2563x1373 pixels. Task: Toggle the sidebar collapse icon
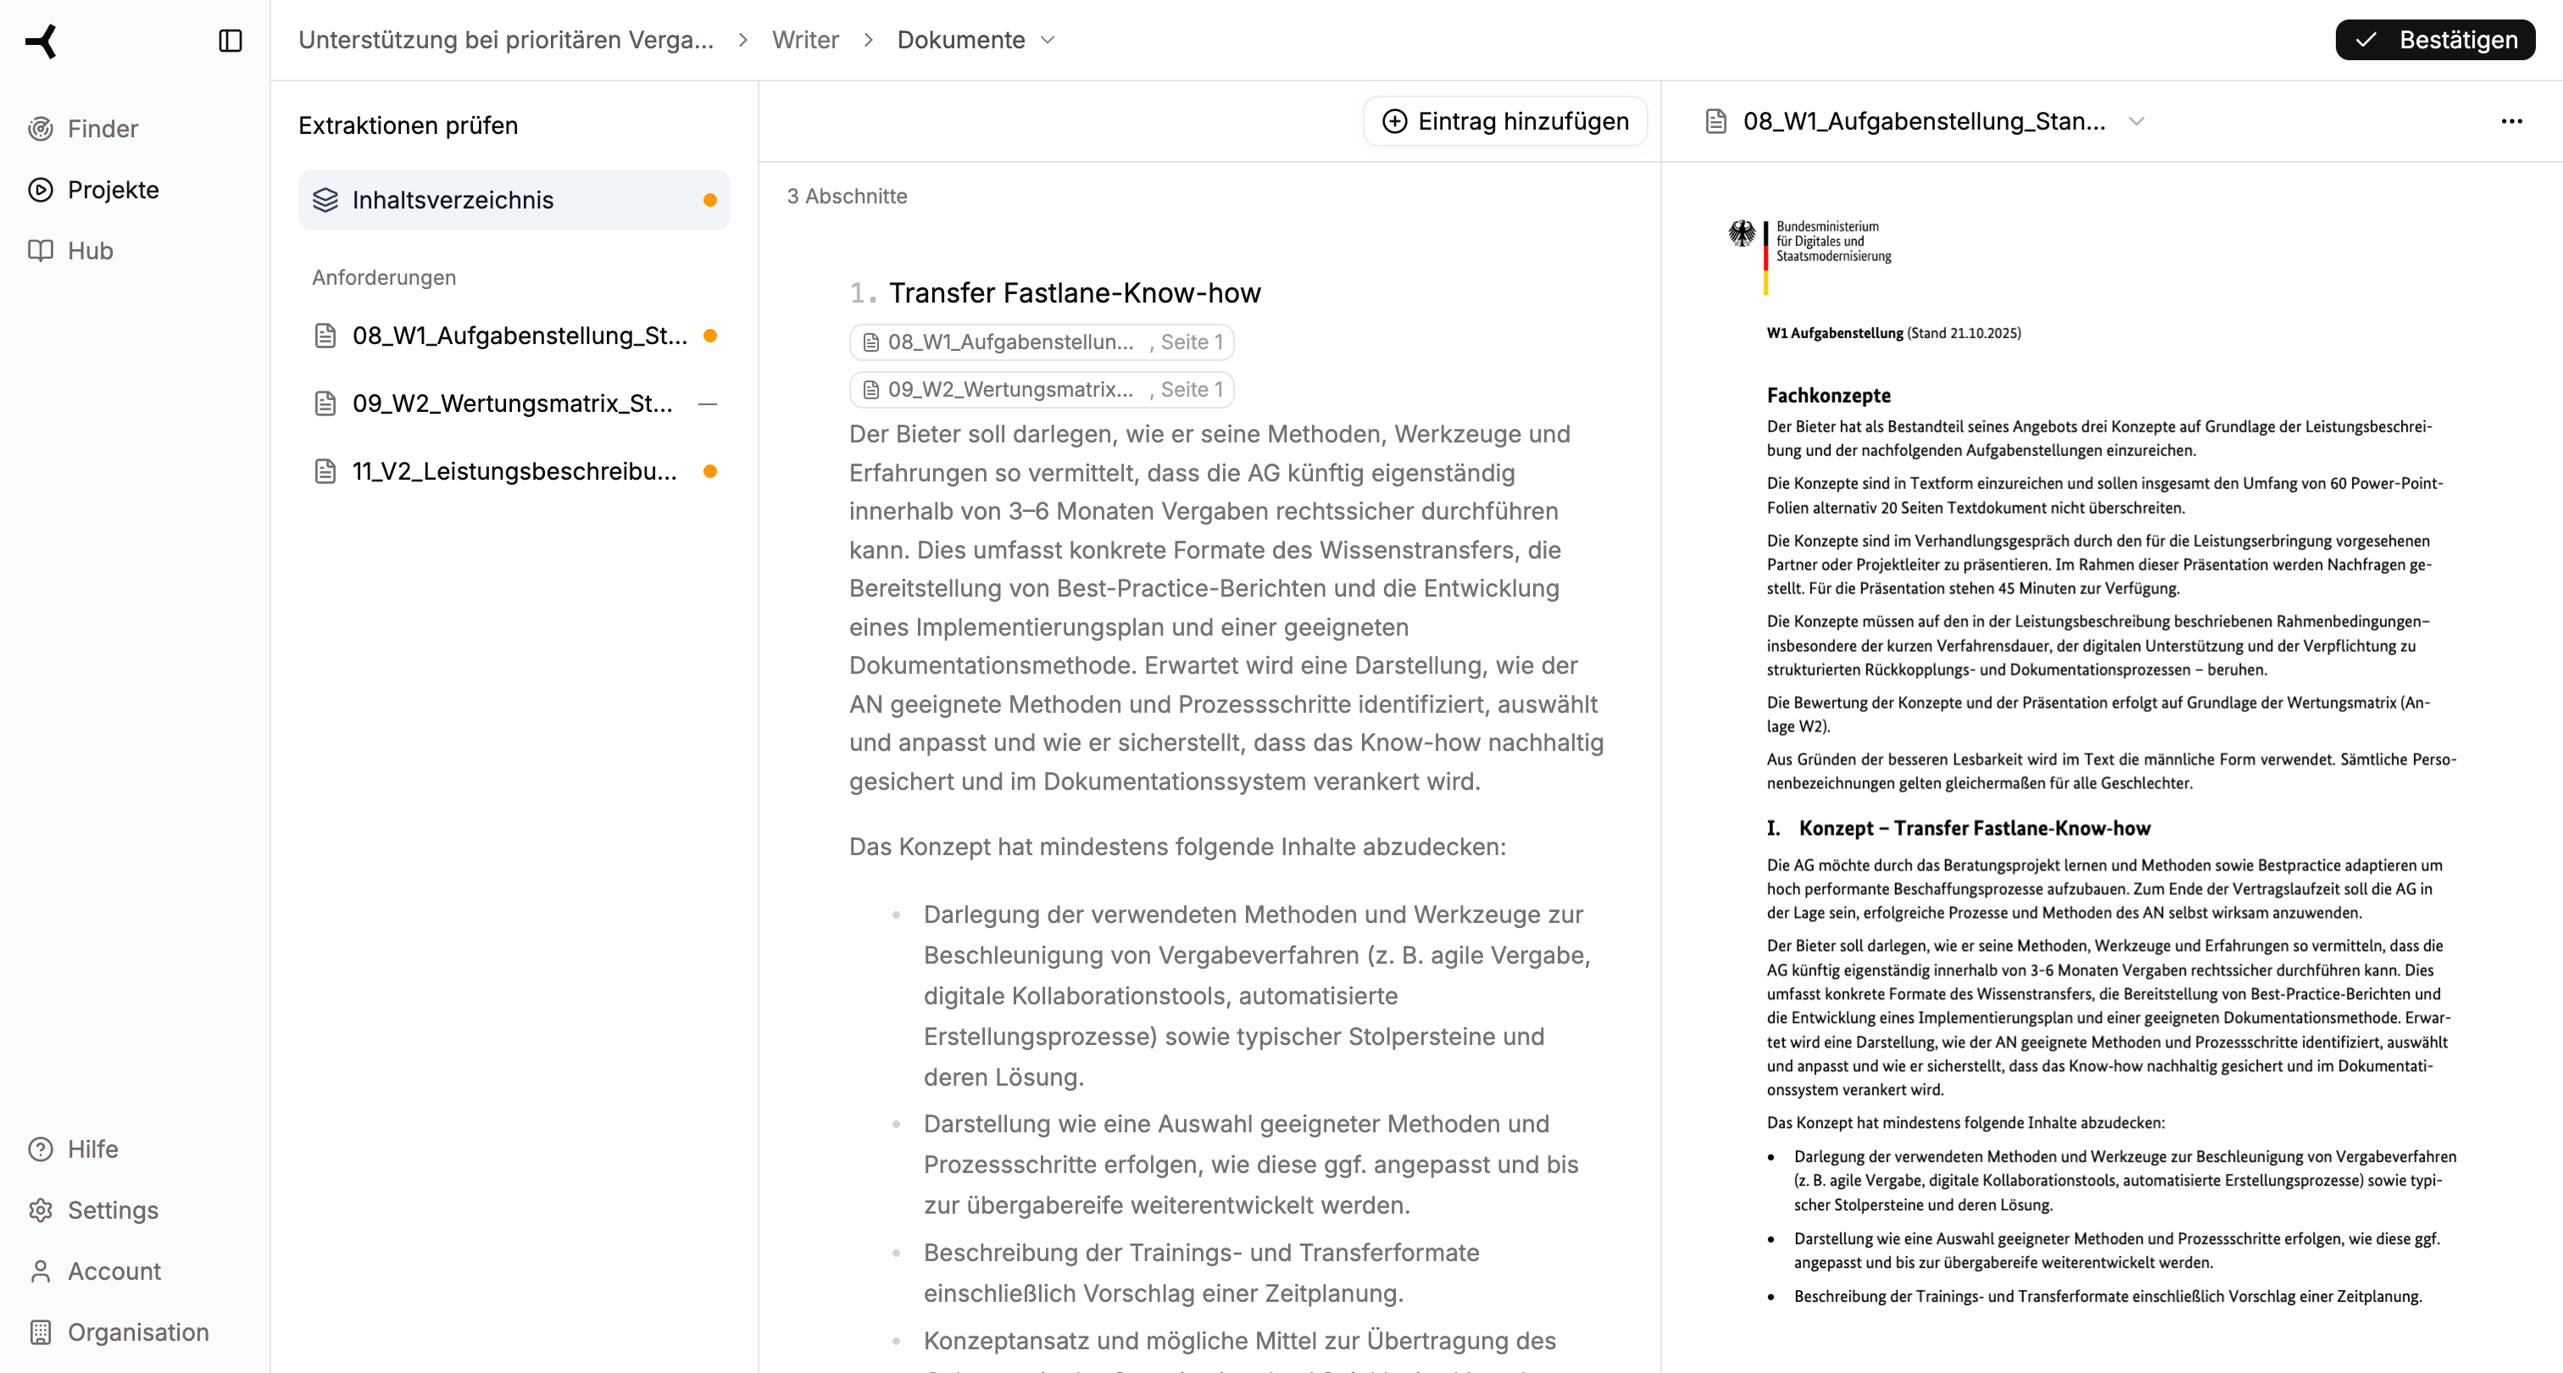[230, 41]
